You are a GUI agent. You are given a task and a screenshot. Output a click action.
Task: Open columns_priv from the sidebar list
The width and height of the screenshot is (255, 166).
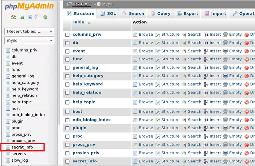pos(24,50)
